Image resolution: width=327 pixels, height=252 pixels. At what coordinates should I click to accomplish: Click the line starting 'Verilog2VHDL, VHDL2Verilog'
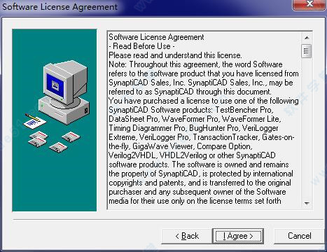192,155
